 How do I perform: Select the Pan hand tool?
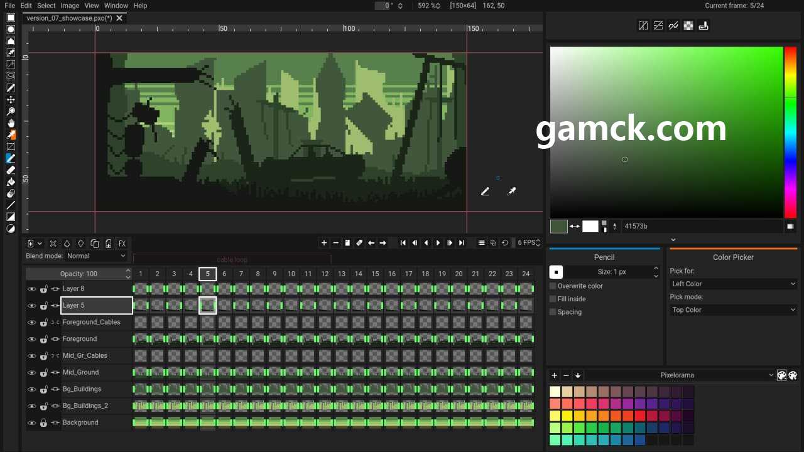pos(11,123)
